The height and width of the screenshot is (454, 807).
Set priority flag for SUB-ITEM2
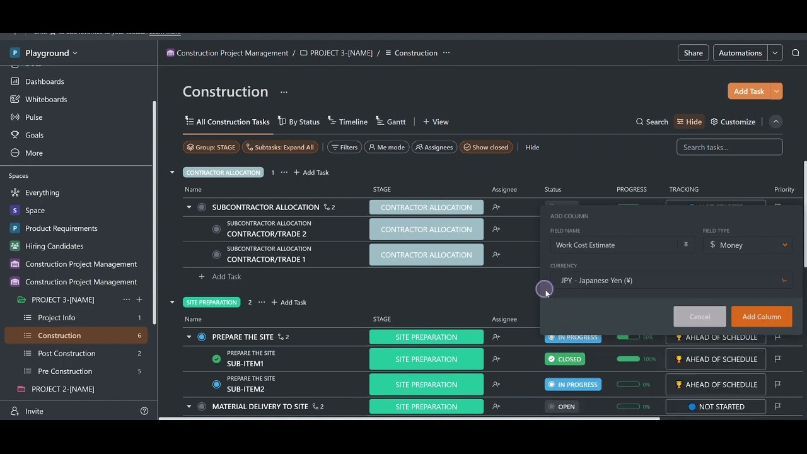(x=778, y=385)
